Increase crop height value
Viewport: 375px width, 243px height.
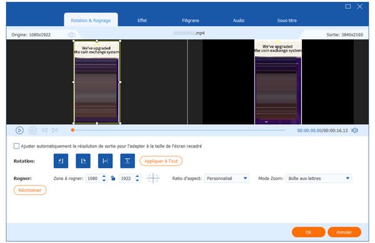137,176
